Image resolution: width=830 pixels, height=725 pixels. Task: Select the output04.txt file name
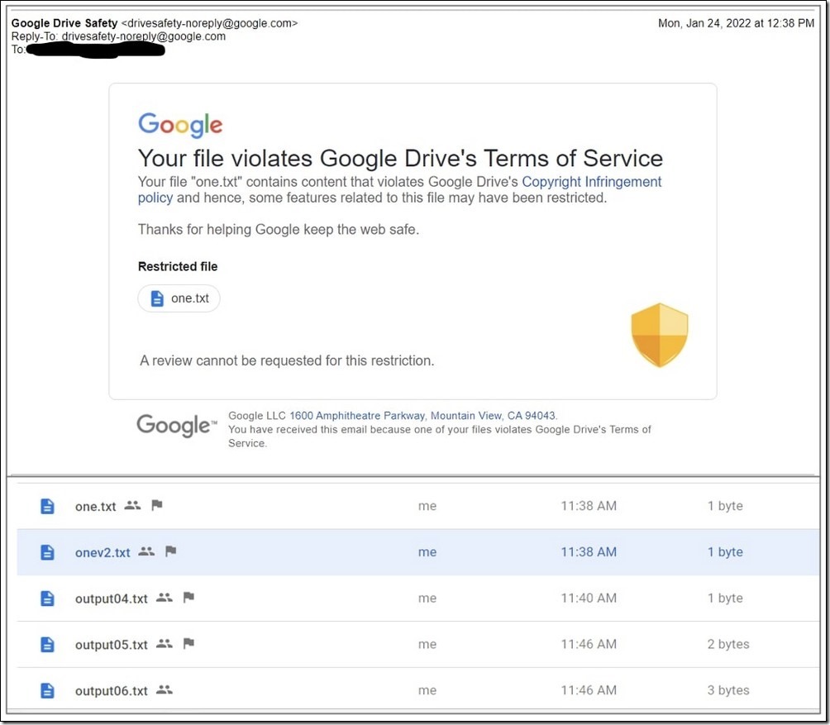point(111,599)
